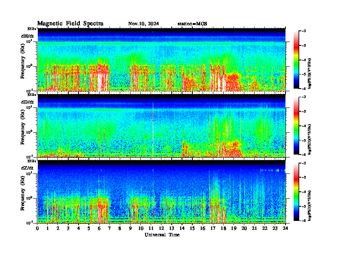
Task: Click the dZ/dt spectrogram plot area
Action: 161,192
